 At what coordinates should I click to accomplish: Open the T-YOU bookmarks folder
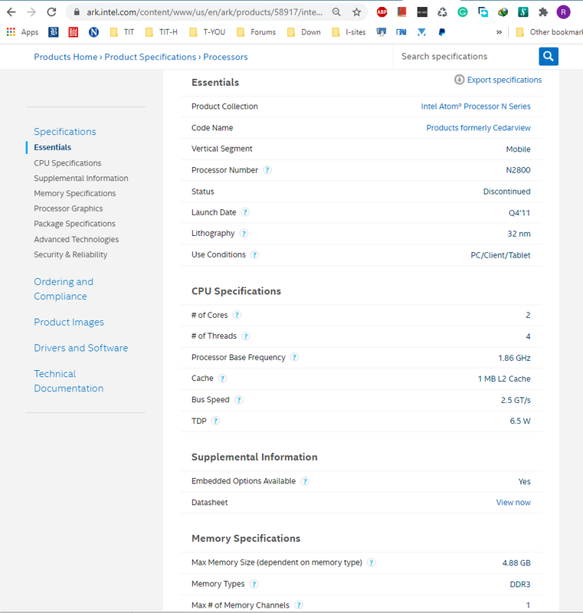[207, 32]
